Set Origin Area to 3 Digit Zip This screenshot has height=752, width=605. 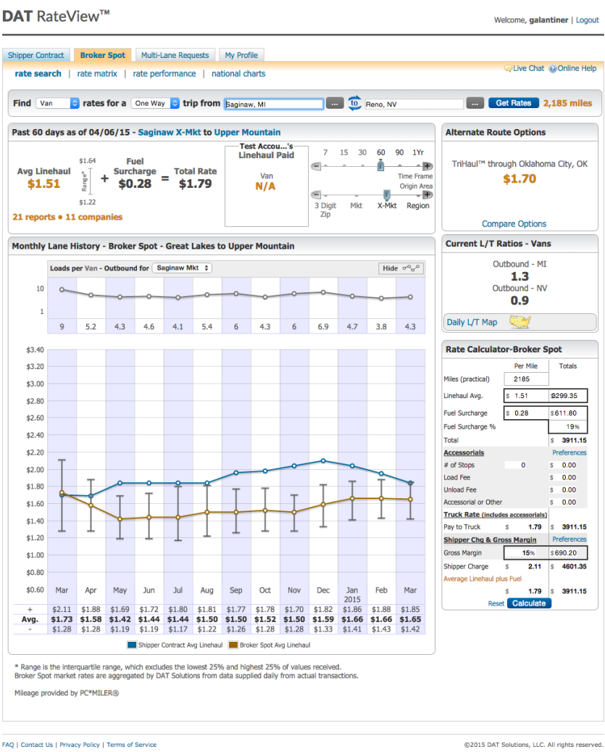(x=325, y=210)
